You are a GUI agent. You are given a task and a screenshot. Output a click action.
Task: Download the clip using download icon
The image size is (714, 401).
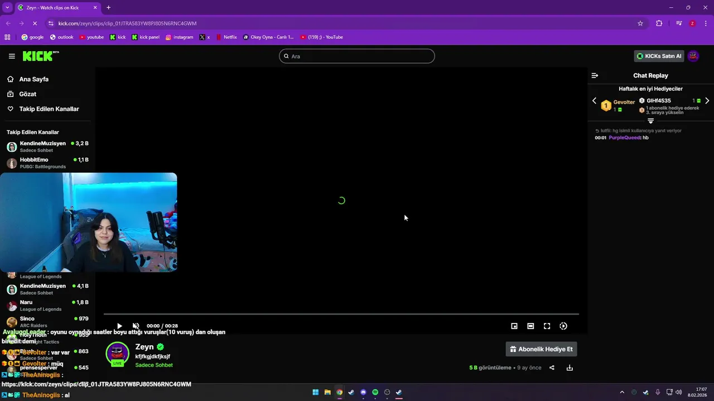point(570,368)
